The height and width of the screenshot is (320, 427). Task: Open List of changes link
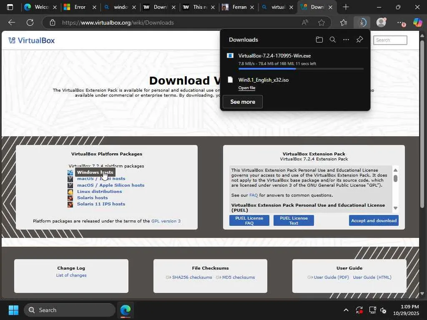(71, 275)
